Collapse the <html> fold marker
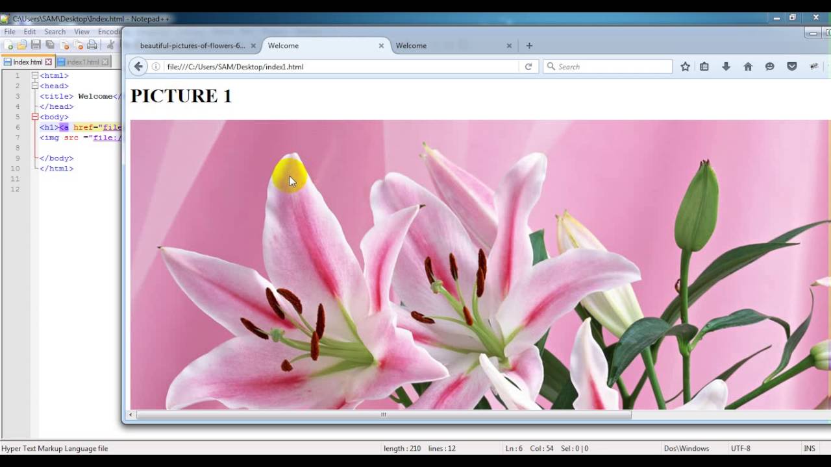Image resolution: width=831 pixels, height=467 pixels. 35,76
